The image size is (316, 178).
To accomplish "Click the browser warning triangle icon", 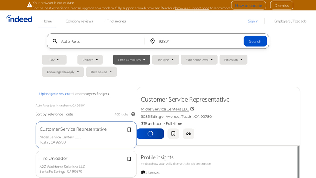I will (30, 5).
